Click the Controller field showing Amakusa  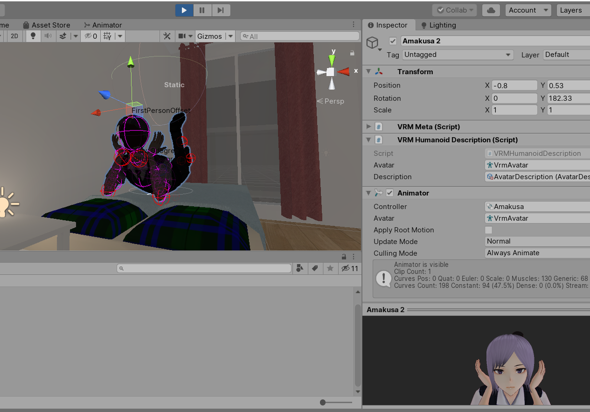(537, 206)
